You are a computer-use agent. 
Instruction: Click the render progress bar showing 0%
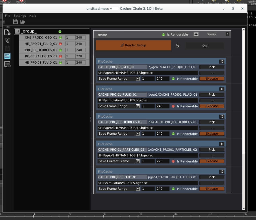coord(205,46)
